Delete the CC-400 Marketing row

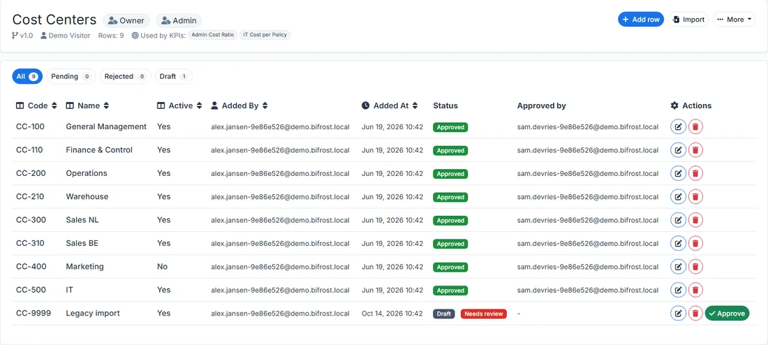click(x=695, y=267)
